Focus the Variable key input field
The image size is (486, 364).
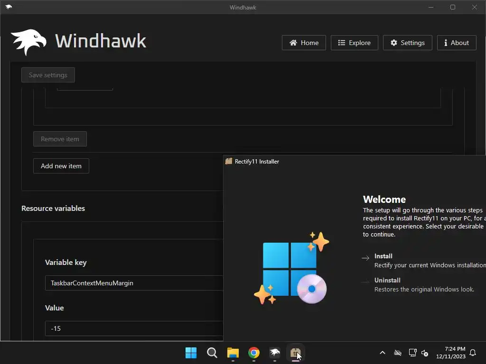[x=134, y=283]
